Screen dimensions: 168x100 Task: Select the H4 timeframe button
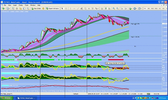[163, 9]
